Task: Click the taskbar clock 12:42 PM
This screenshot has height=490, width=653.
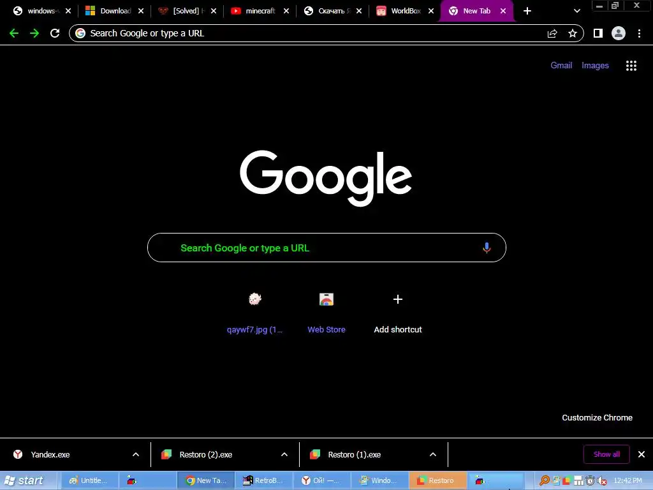Action: click(x=627, y=480)
